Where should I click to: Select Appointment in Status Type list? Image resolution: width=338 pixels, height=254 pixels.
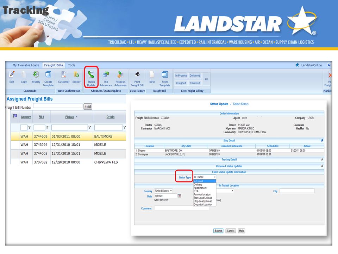[205, 188]
